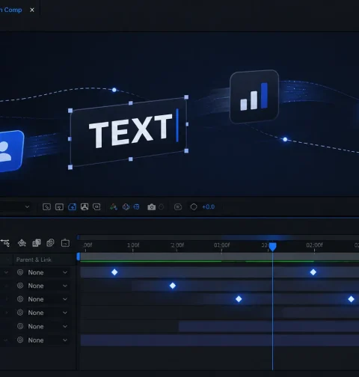Click the second viewer toolbar monitor icon

[59, 206]
